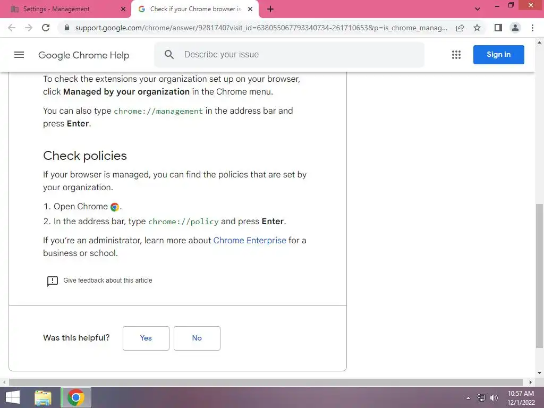Share this page via share icon

pyautogui.click(x=460, y=28)
